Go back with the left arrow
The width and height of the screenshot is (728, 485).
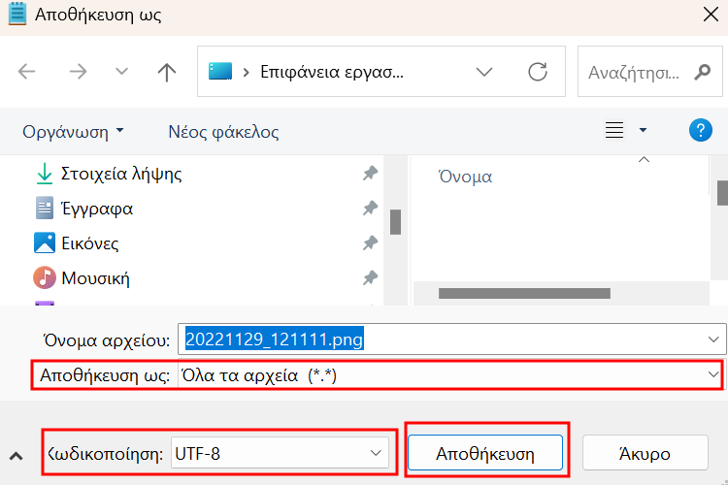(26, 72)
